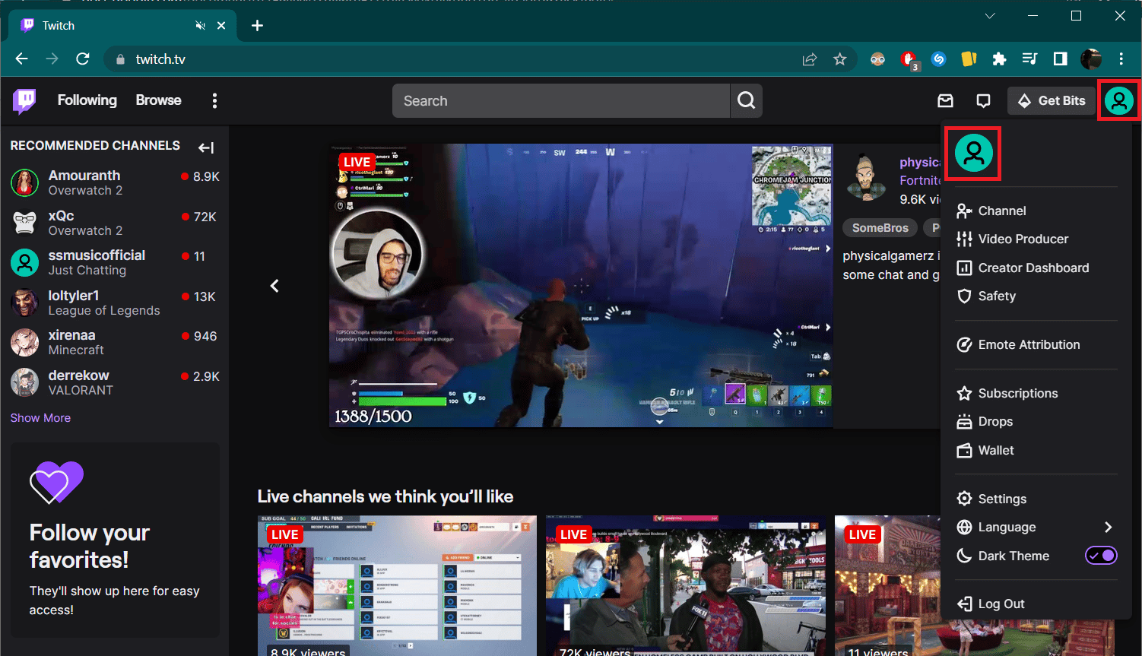The width and height of the screenshot is (1142, 656).
Task: Click the search magnifier button
Action: [747, 100]
